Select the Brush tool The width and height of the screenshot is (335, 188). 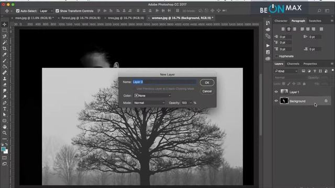point(5,61)
